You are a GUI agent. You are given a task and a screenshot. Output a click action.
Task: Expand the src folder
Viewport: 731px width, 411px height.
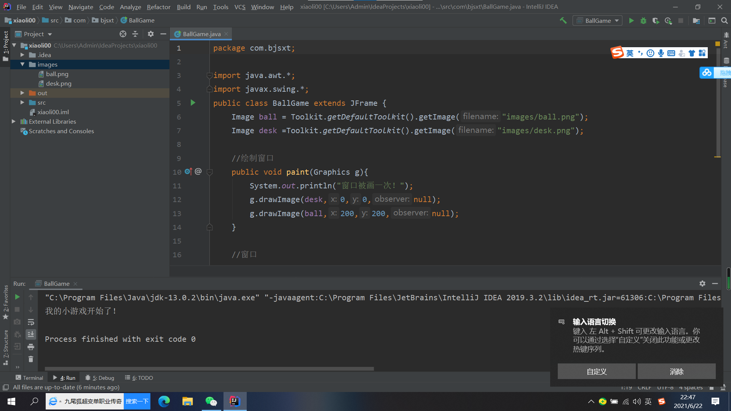[x=22, y=102]
